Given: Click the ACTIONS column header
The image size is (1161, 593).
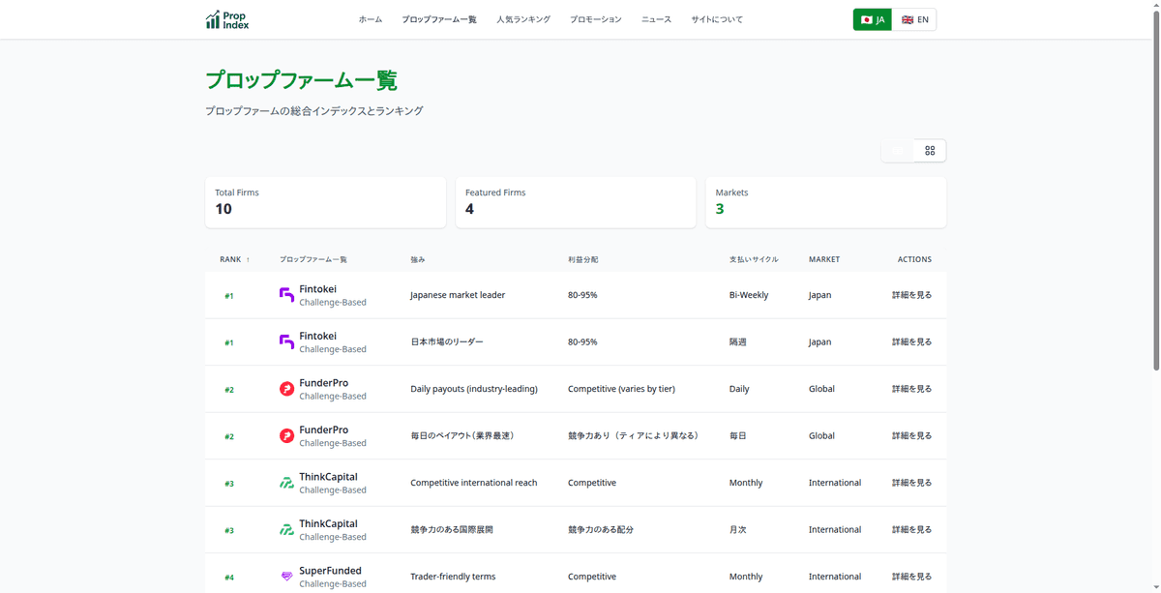Looking at the screenshot, I should coord(914,259).
